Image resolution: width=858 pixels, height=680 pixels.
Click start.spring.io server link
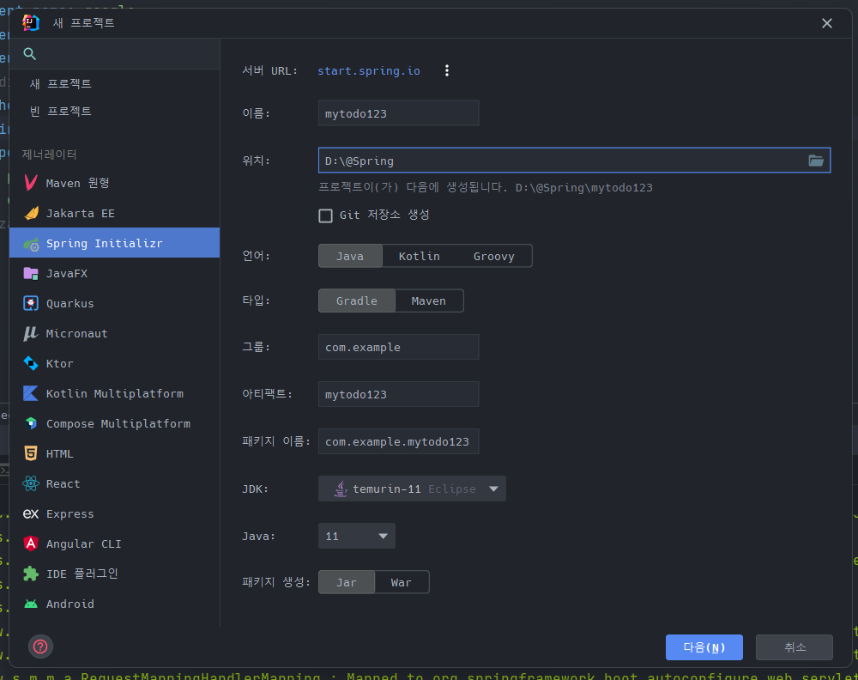(369, 70)
